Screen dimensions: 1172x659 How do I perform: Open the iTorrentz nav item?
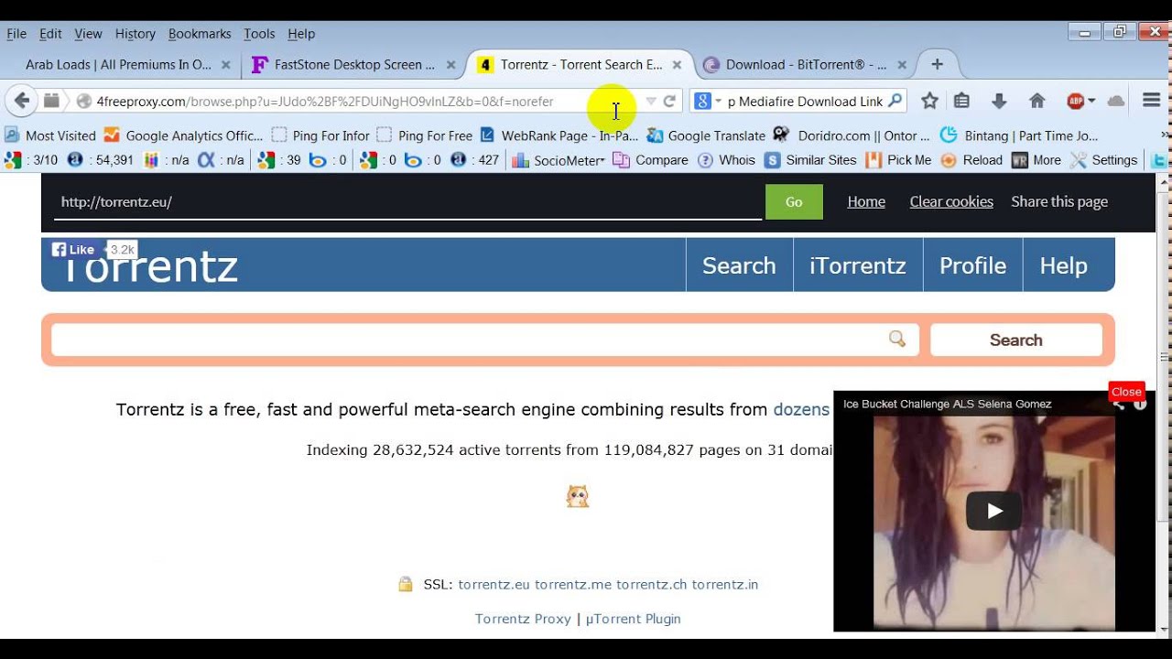[x=858, y=265]
